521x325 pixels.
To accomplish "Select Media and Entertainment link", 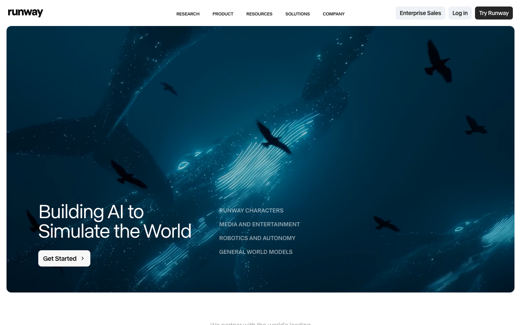I will pos(259,224).
